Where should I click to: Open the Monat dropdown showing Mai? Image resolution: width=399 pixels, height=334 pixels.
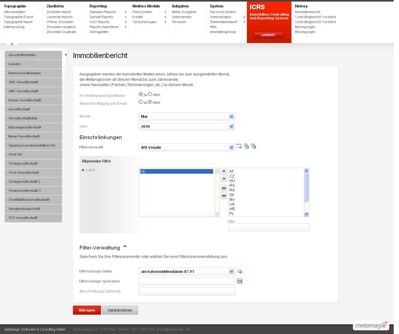tap(187, 116)
